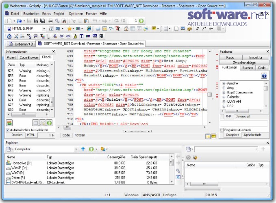
Task: Click the bulleted list icon in third toolbar
Action: [x=22, y=36]
